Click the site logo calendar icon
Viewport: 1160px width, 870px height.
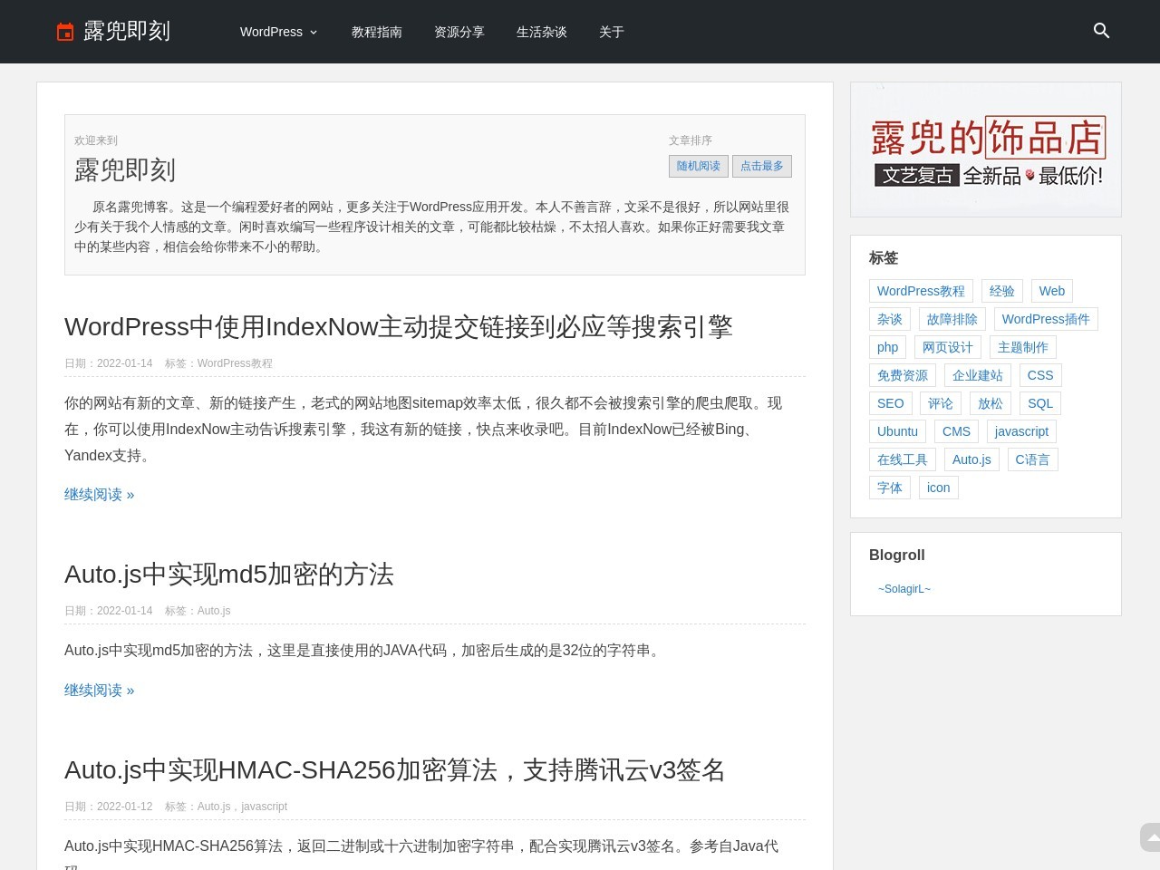pos(65,32)
